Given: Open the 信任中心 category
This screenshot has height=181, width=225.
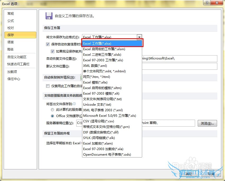Looking at the screenshot, I should tap(20, 79).
